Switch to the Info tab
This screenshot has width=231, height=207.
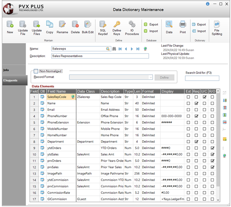click(x=6, y=70)
